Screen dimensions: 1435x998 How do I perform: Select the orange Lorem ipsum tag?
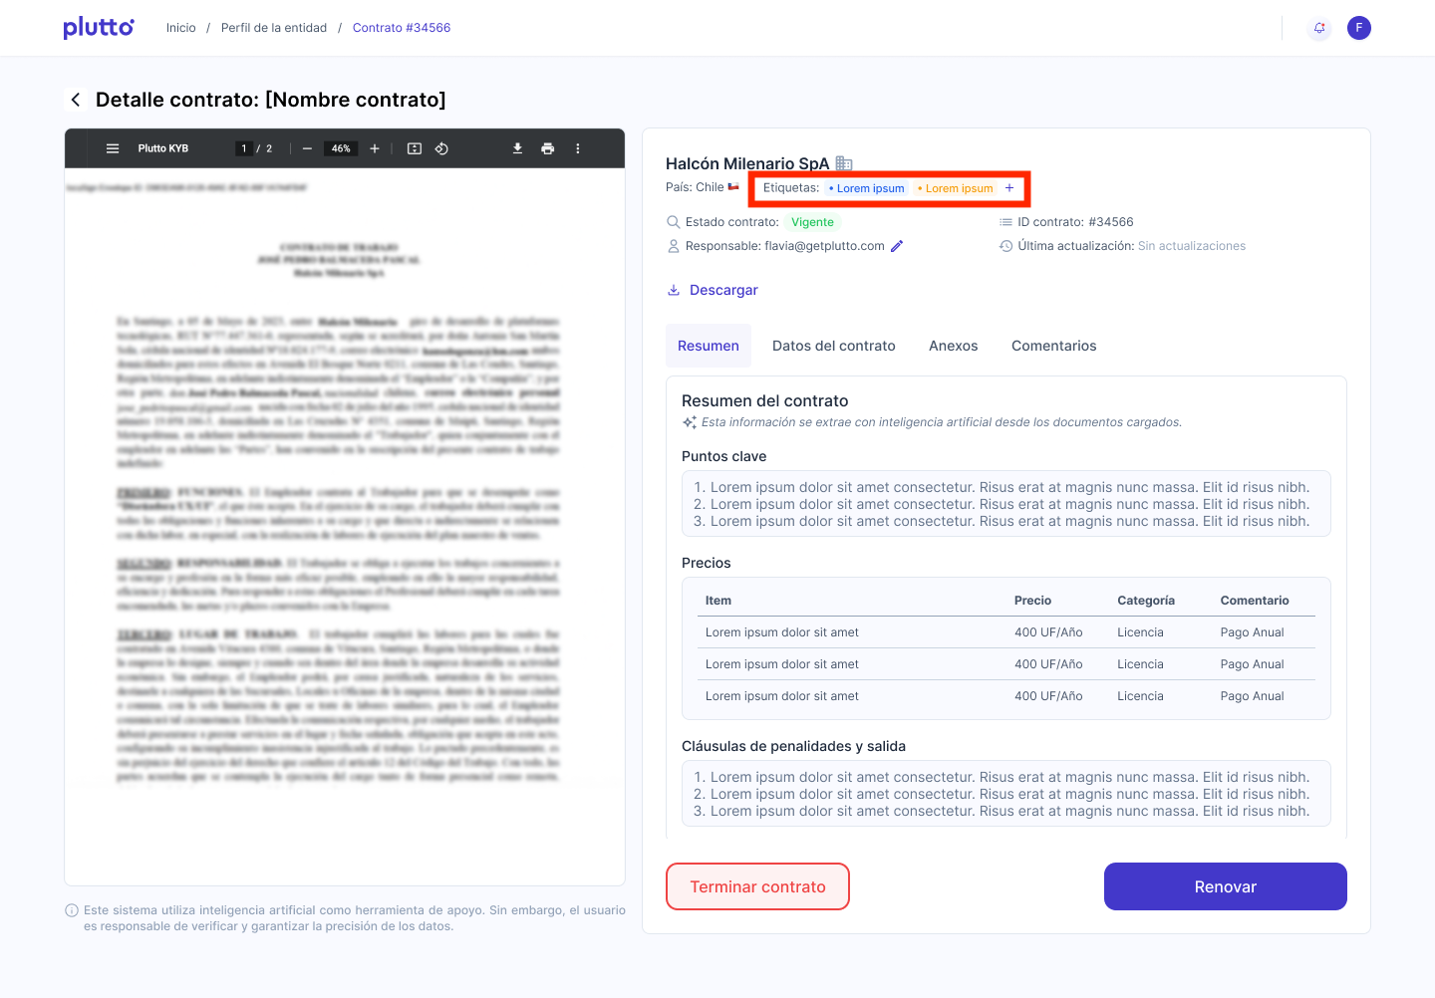point(956,188)
